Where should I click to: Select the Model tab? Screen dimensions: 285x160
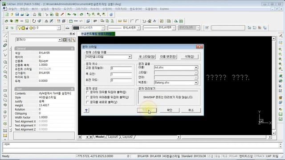100,137
